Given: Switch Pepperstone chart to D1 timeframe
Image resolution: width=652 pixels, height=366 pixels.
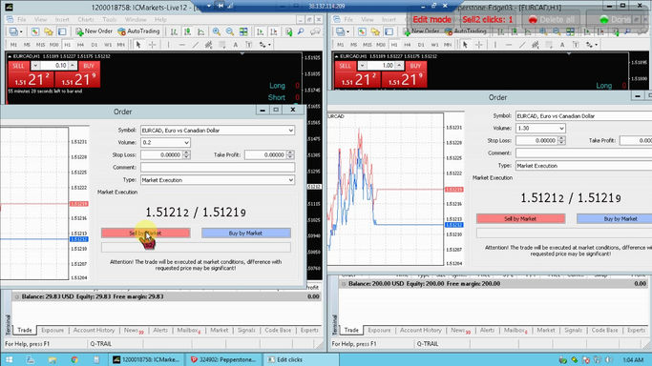Looking at the screenshot, I should pyautogui.click(x=421, y=45).
